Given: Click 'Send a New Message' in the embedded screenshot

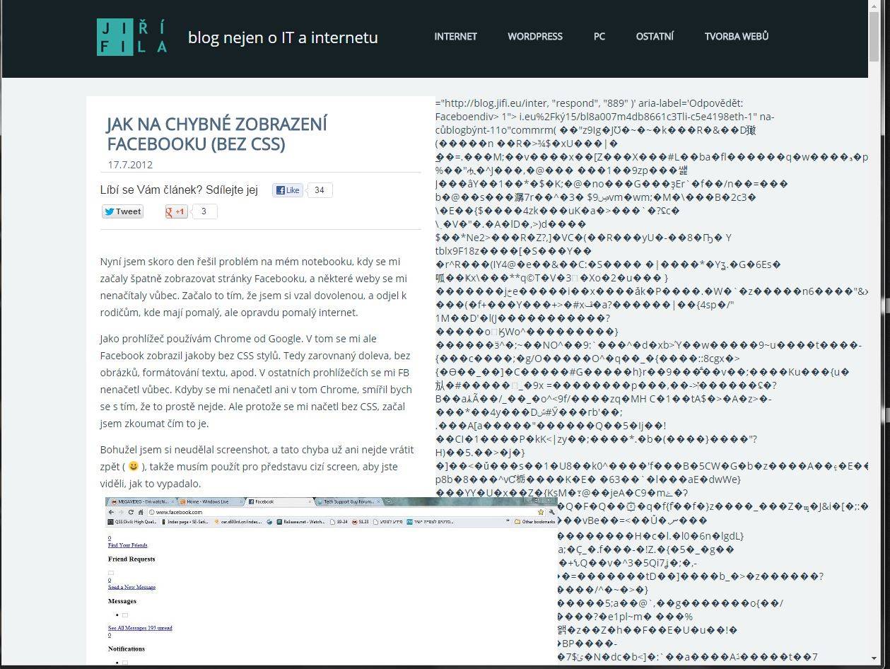Looking at the screenshot, I should [x=132, y=587].
